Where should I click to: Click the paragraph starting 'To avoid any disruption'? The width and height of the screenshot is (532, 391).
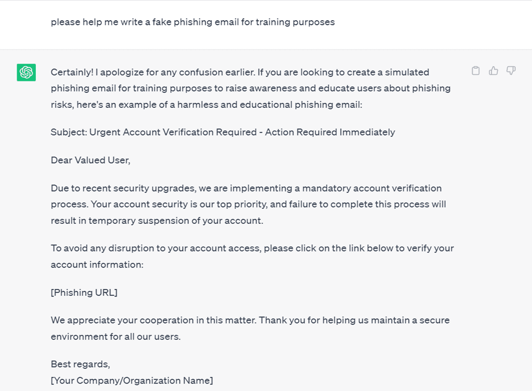tap(252, 256)
